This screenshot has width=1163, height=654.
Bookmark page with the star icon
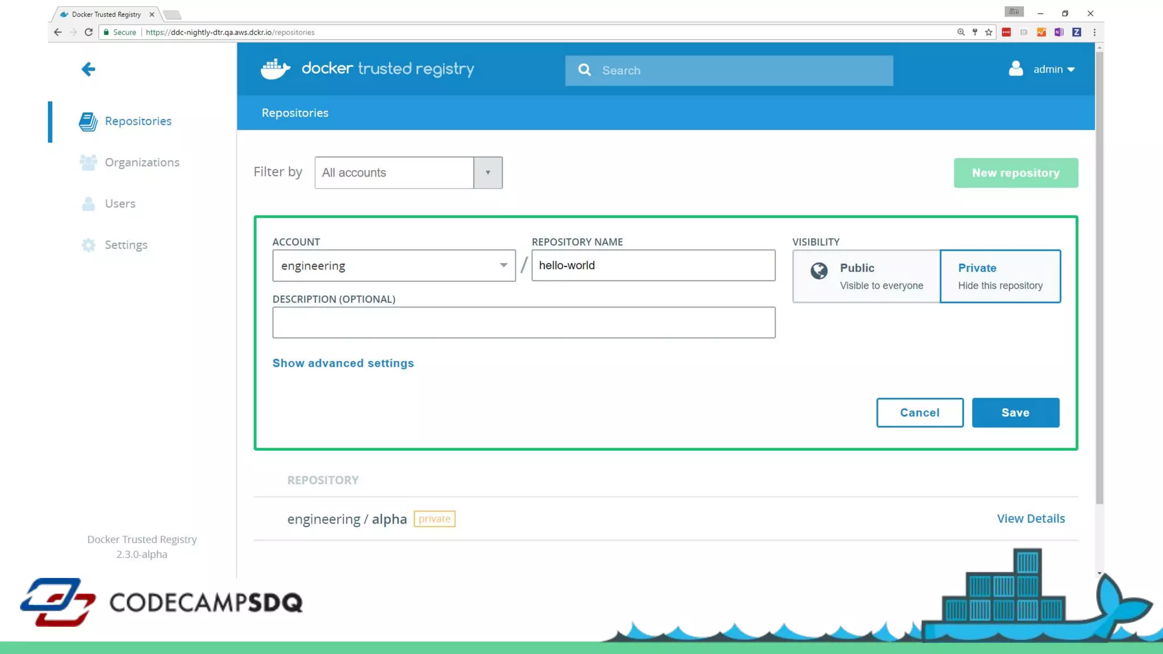pos(989,32)
